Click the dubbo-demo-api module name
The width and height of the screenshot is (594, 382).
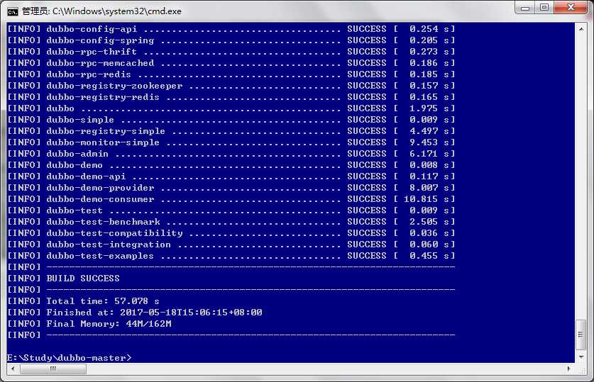coord(86,176)
